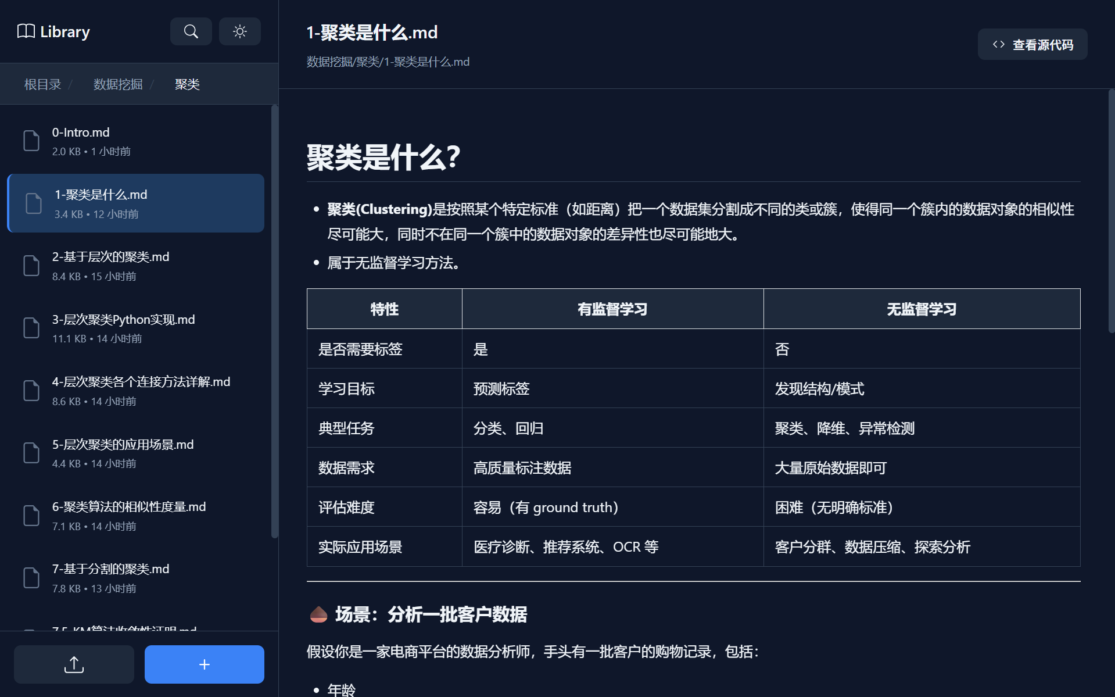Click the 聚类 breadcrumb item

(187, 84)
